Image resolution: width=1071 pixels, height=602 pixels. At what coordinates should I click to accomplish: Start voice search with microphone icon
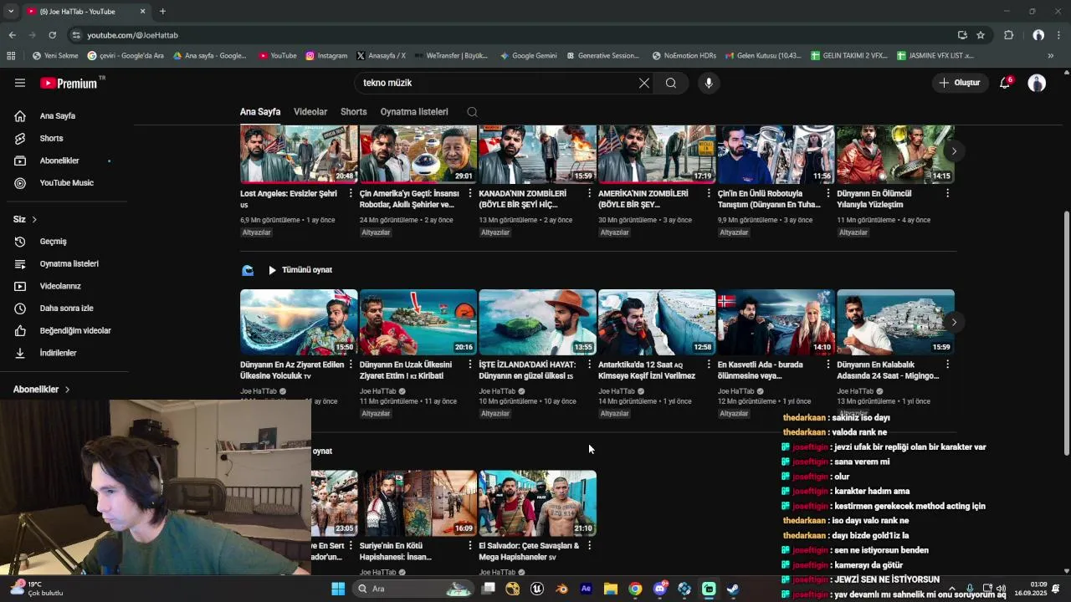click(x=709, y=83)
